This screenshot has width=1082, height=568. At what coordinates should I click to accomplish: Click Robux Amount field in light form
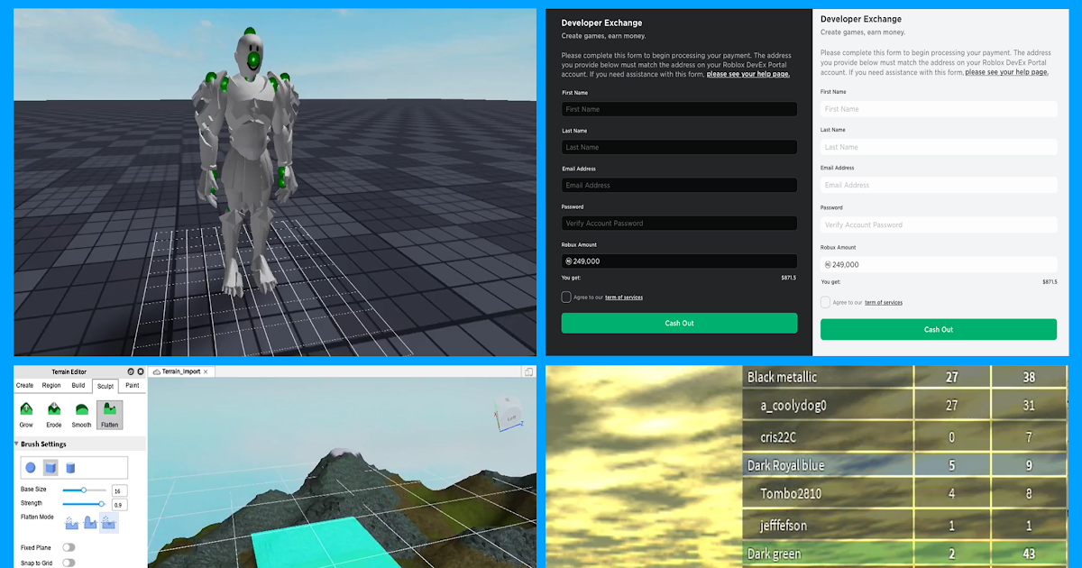pyautogui.click(x=939, y=265)
